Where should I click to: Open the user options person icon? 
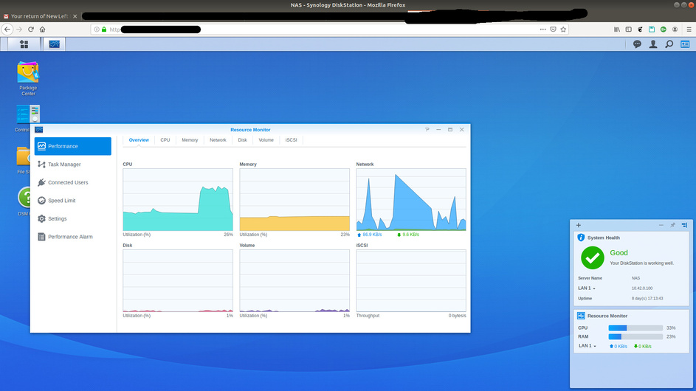(653, 44)
